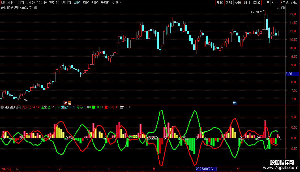Expand the 宏达股份 chart title dropdown

click(x=36, y=8)
